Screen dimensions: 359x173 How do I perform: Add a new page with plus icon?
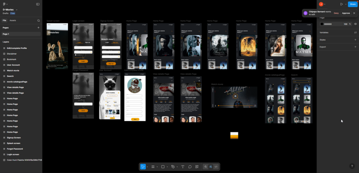coord(39,28)
